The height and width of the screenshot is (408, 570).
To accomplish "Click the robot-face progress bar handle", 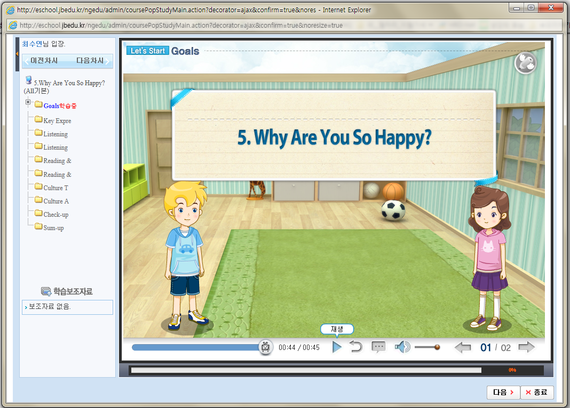I will pos(265,347).
